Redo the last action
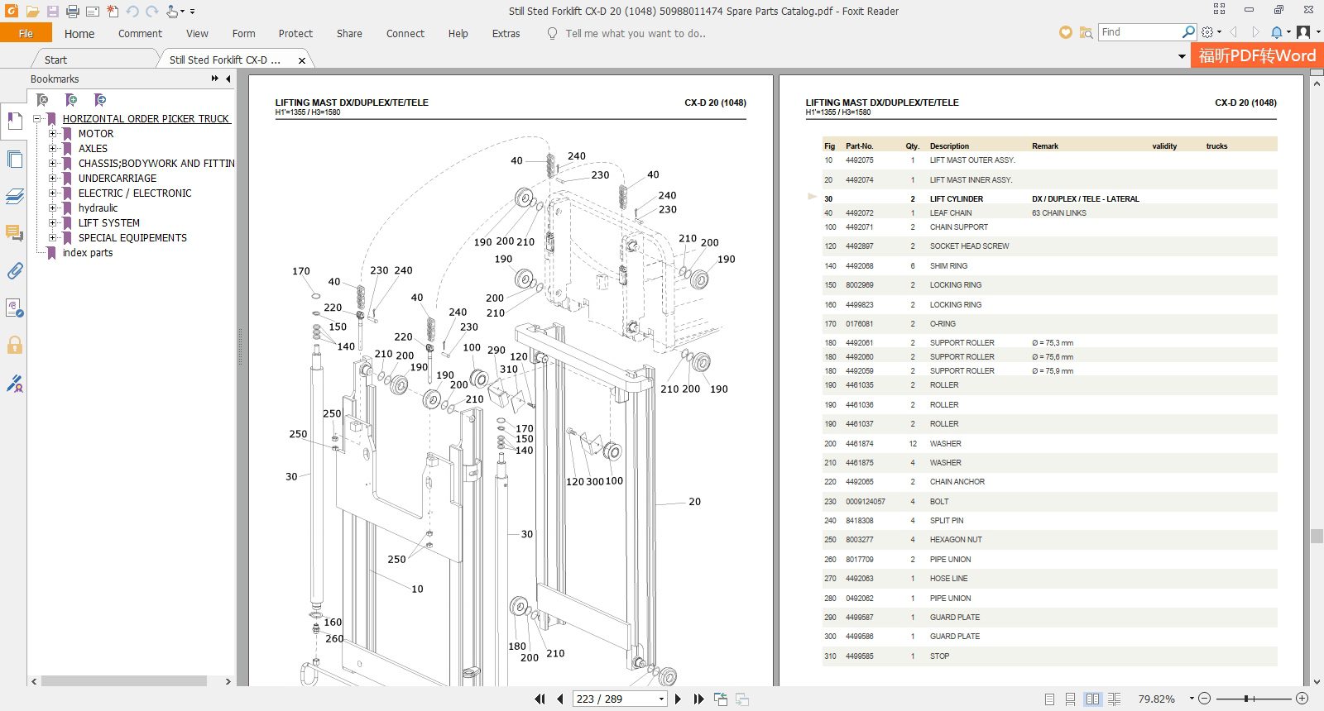Image resolution: width=1324 pixels, height=711 pixels. [x=152, y=12]
